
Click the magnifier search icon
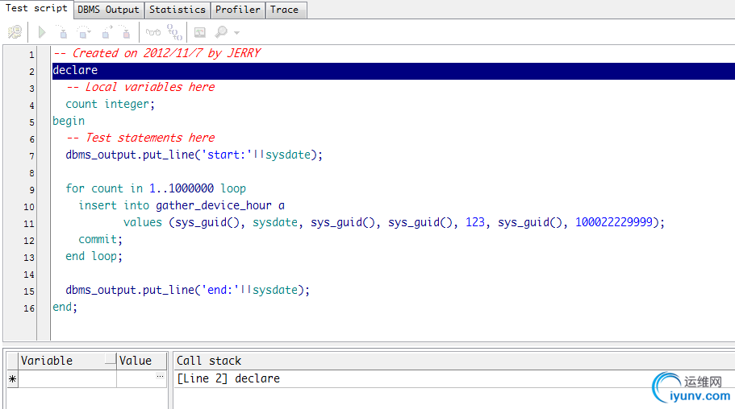coord(221,32)
